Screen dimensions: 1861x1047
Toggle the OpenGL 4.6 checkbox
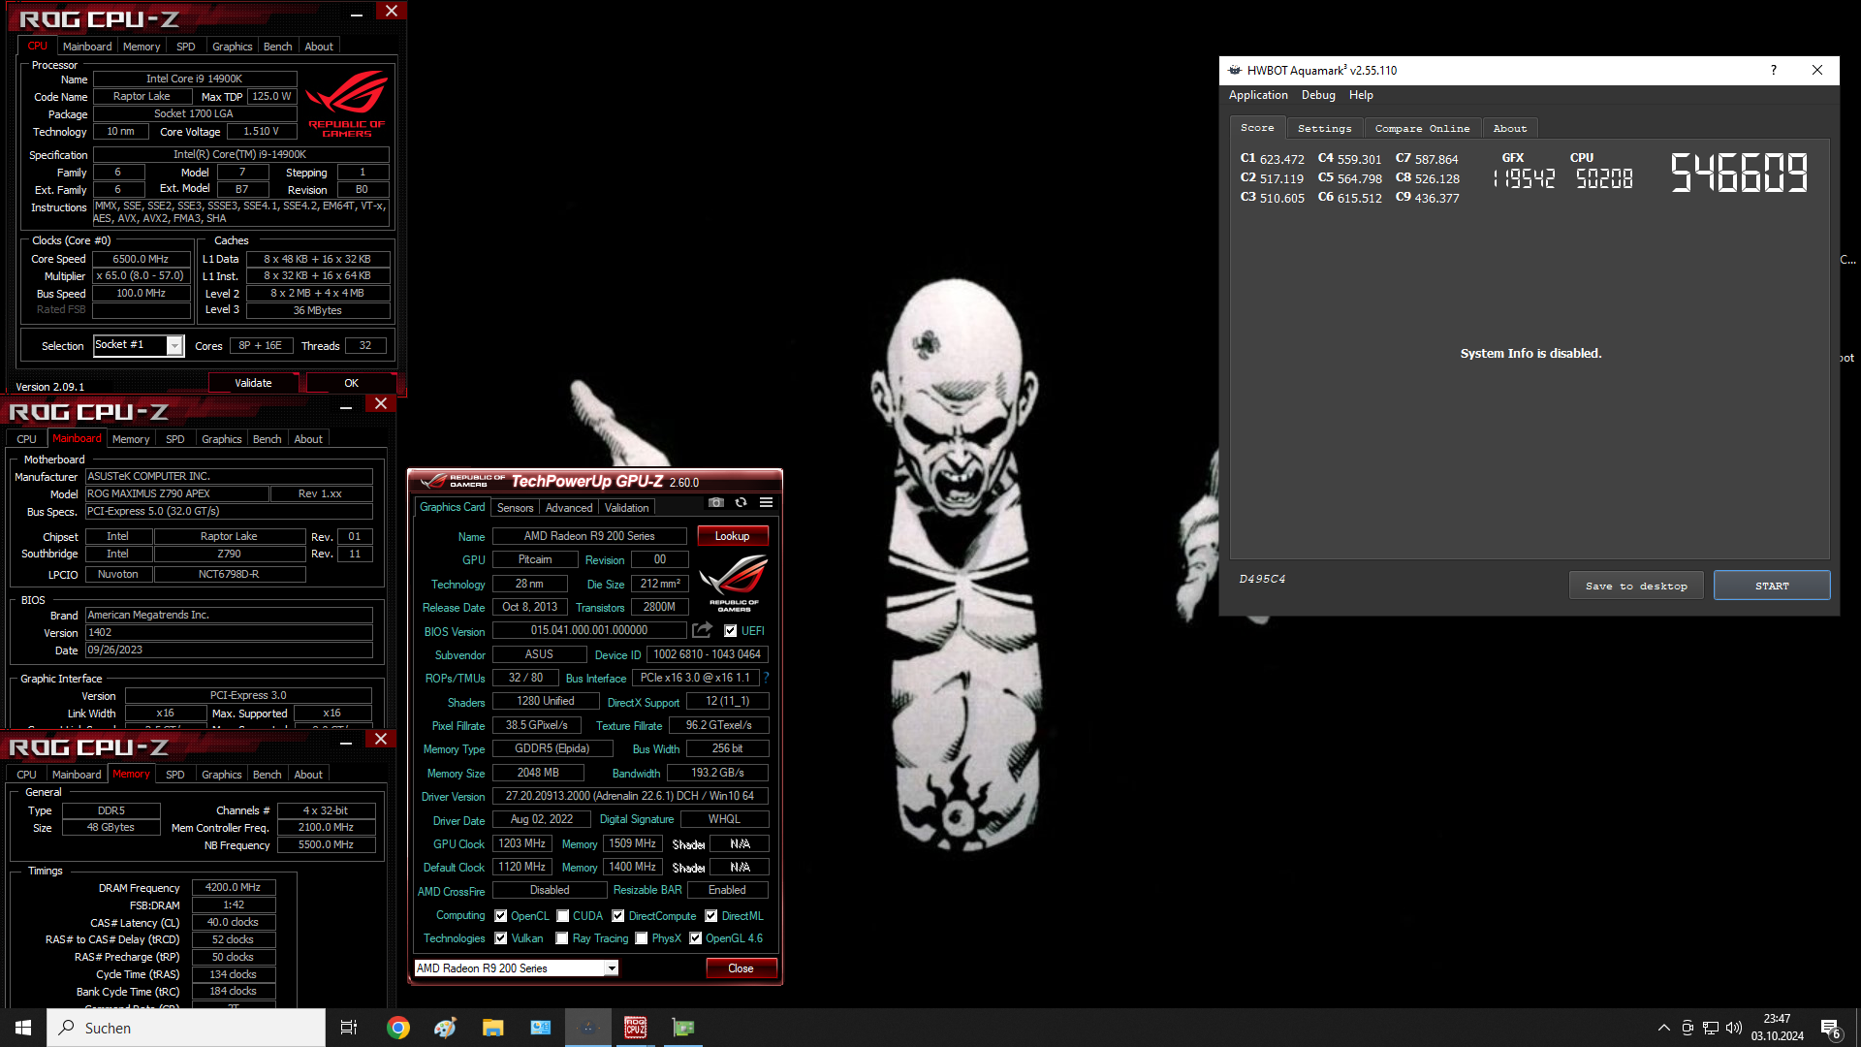[696, 938]
